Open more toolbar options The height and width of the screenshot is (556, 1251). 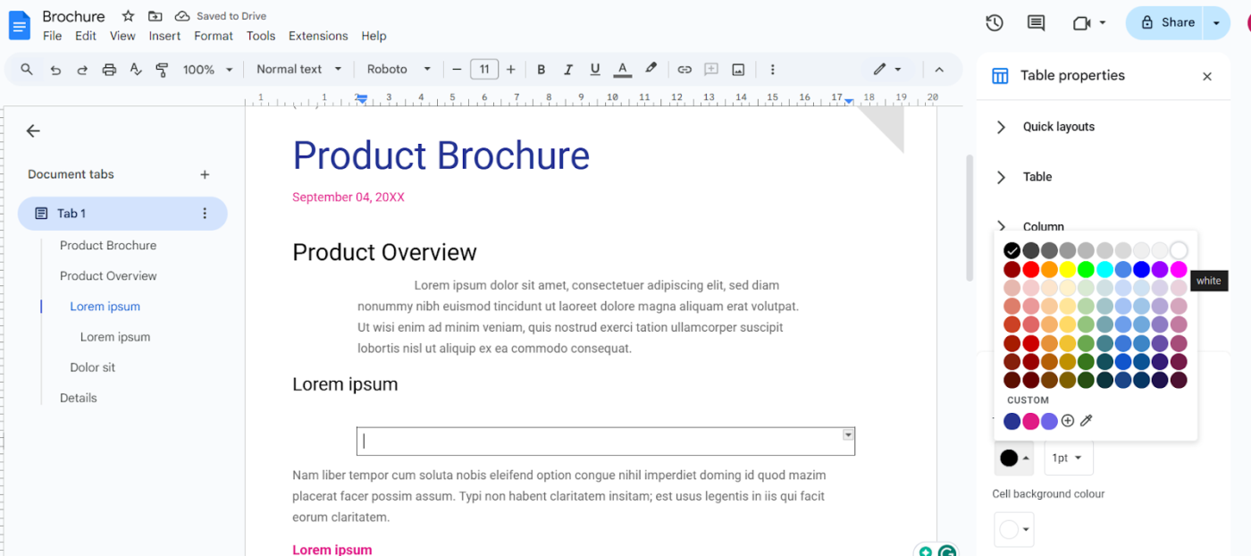point(772,69)
